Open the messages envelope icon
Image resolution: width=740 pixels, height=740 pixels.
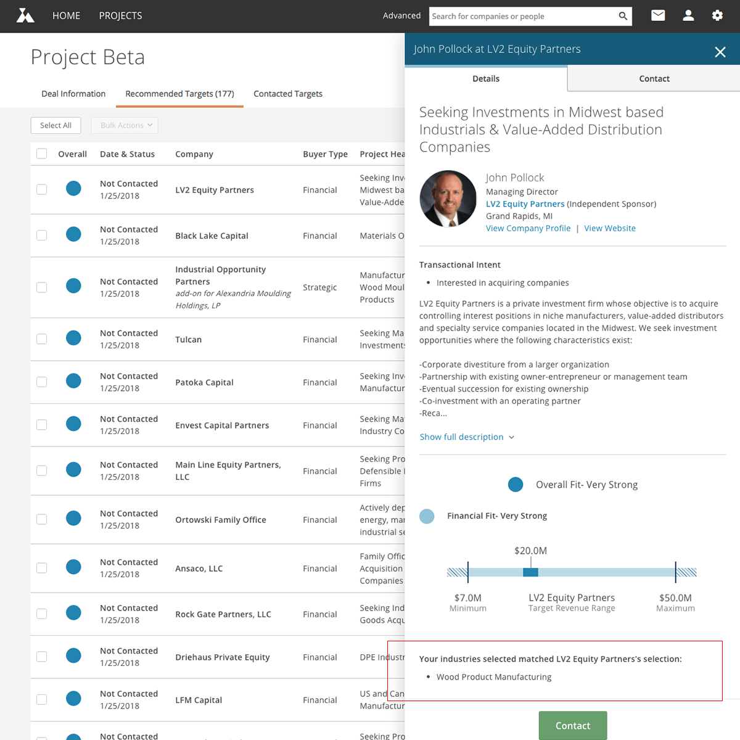point(658,15)
